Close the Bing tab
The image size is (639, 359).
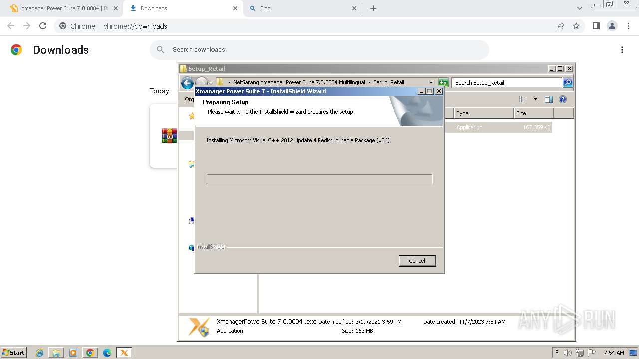pos(354,8)
